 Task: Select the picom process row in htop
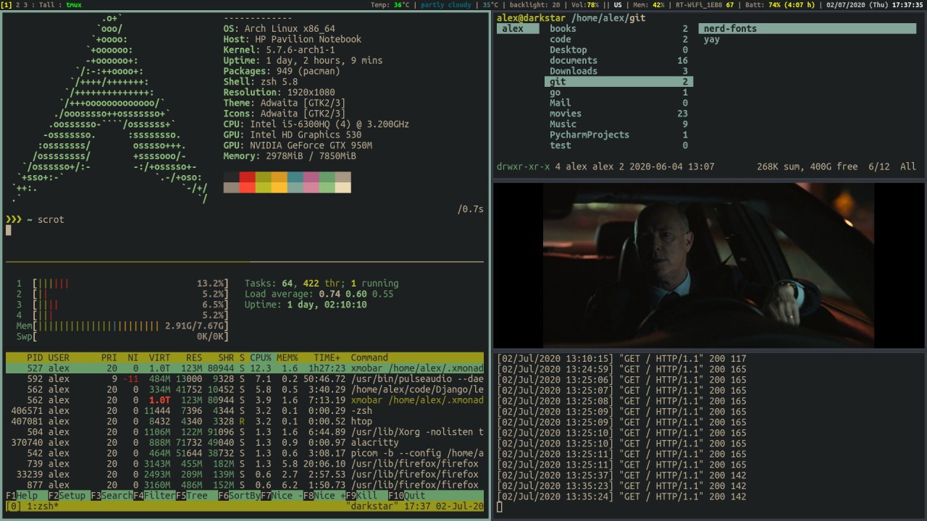[245, 453]
